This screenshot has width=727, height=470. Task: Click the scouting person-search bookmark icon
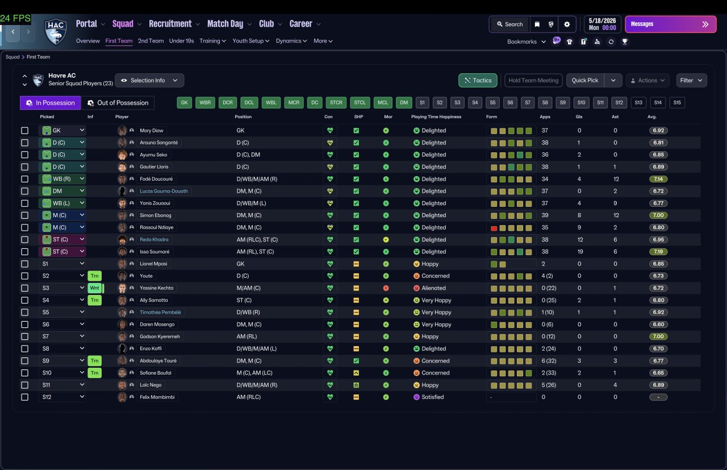click(597, 41)
